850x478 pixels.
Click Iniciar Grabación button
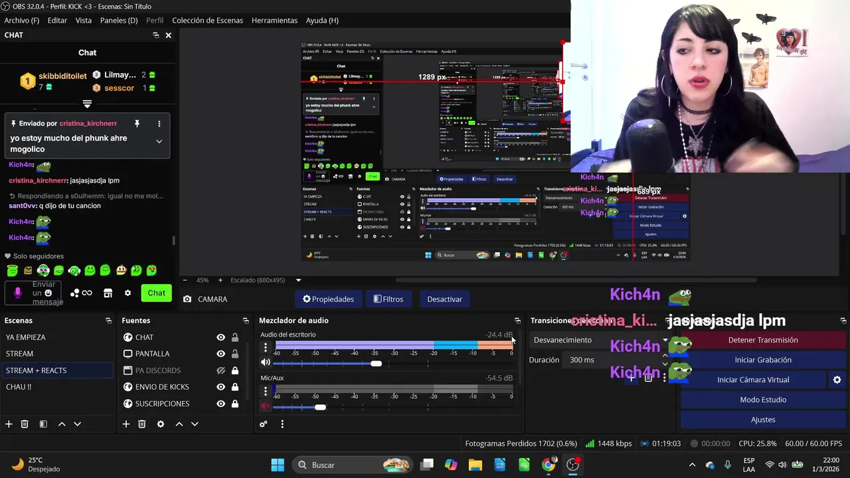tap(763, 360)
